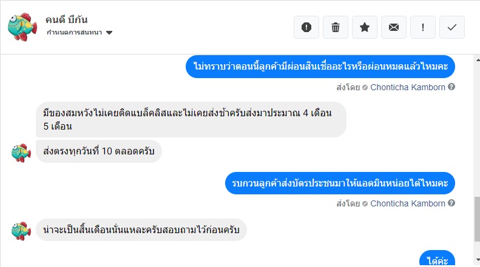Image resolution: width=480 pixels, height=267 pixels.
Task: Click the contact name คนดี บีกัน
Action: 67,19
